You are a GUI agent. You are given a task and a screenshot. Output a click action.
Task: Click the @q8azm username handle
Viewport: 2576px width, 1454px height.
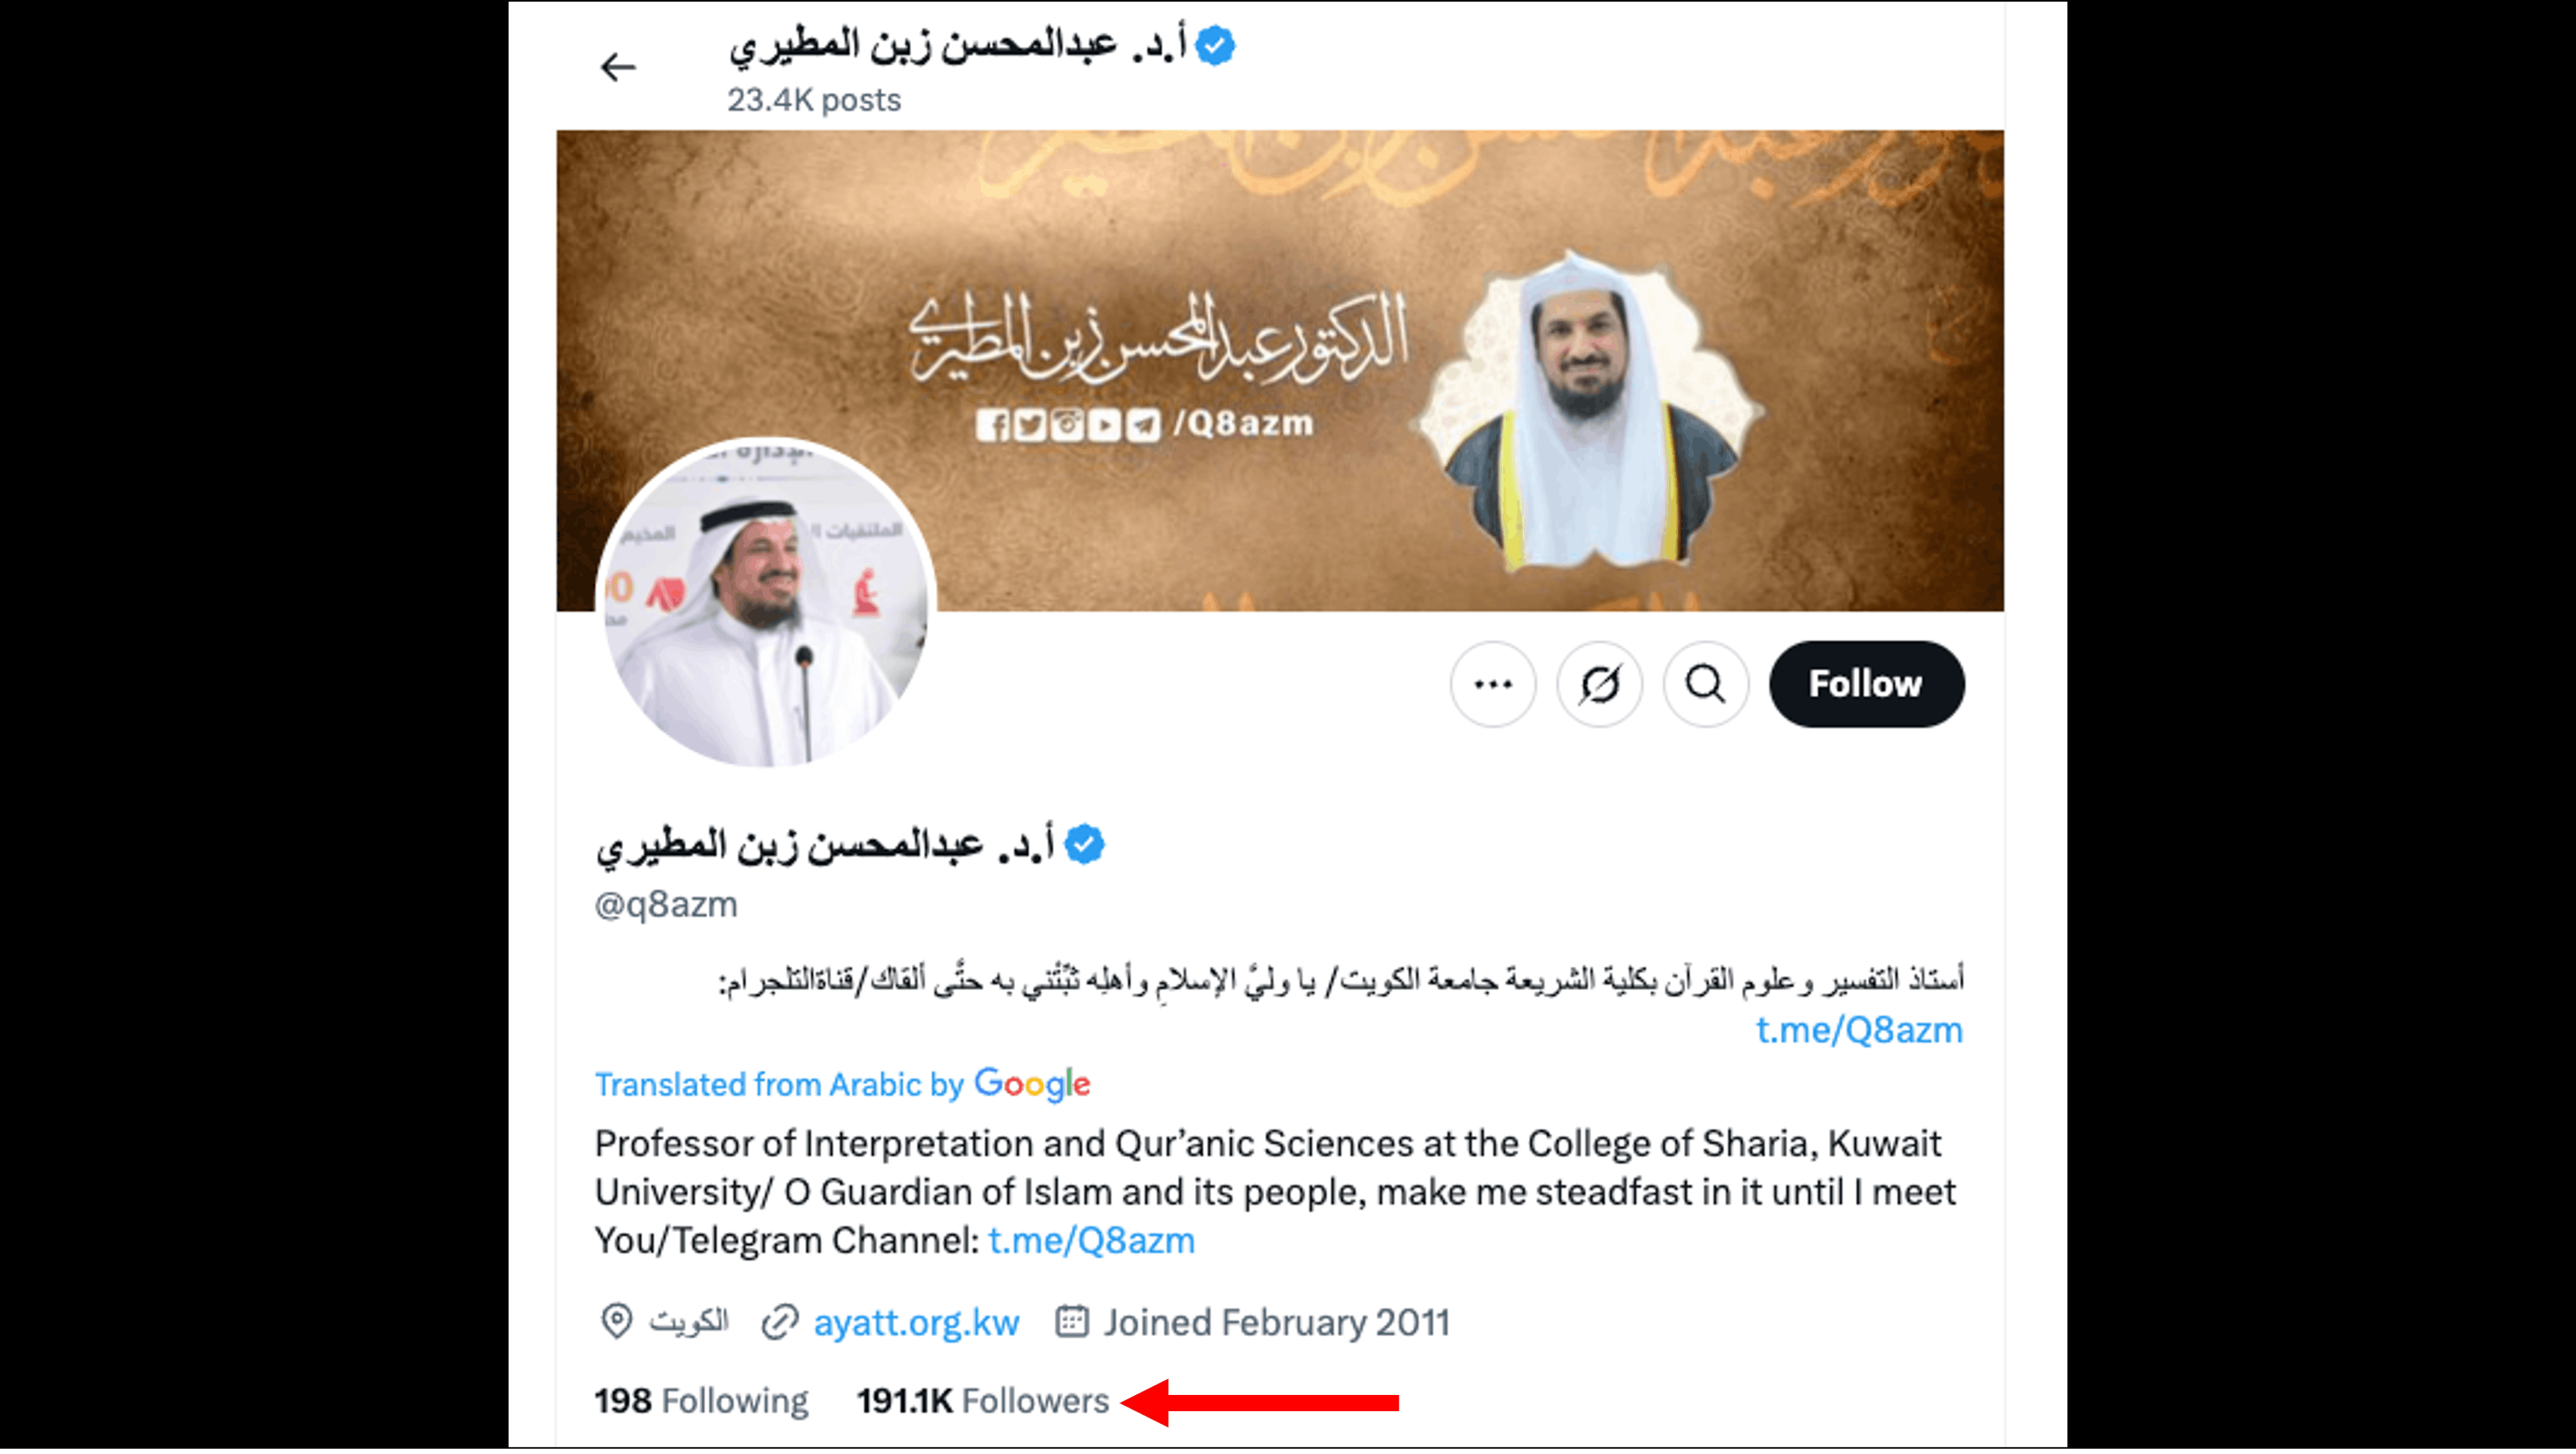[666, 906]
